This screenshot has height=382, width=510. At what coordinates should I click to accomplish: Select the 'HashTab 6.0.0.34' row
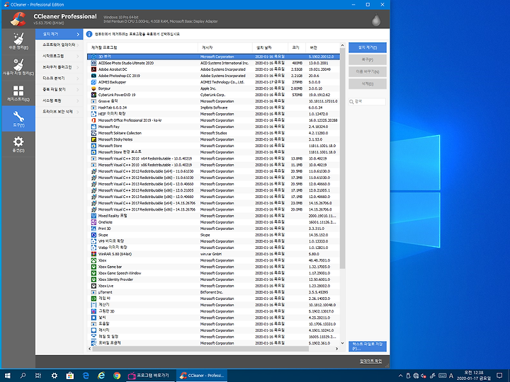(214, 108)
